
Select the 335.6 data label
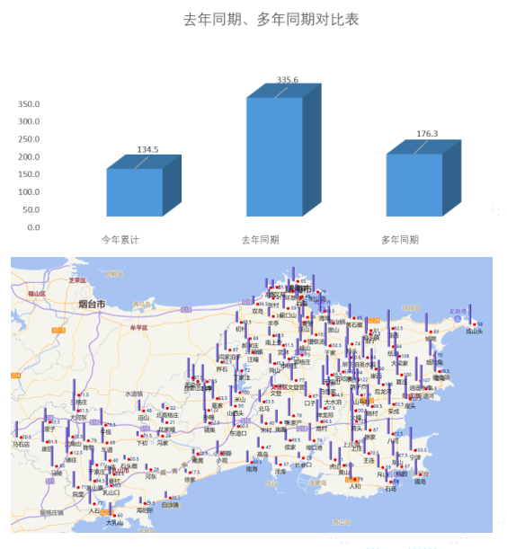[x=288, y=80]
